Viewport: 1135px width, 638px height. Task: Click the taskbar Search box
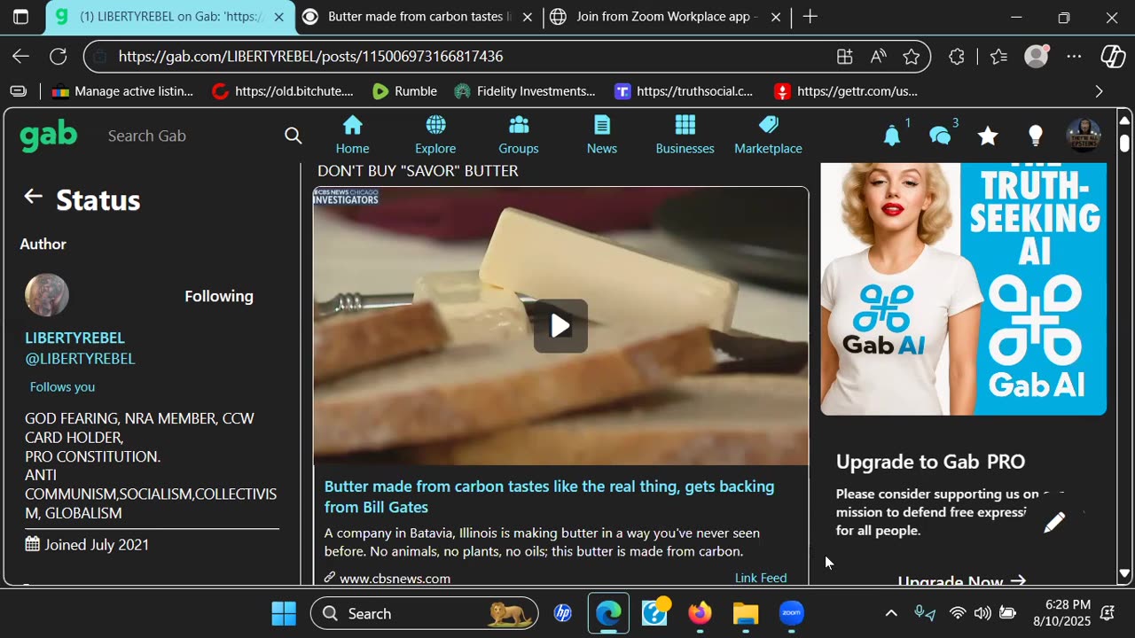tap(424, 613)
